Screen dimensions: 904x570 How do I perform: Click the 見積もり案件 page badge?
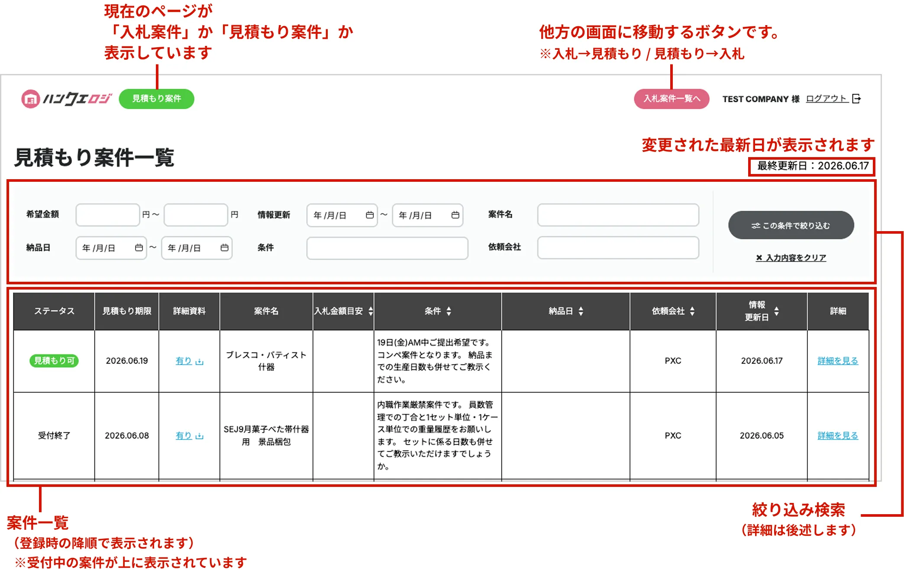point(156,99)
